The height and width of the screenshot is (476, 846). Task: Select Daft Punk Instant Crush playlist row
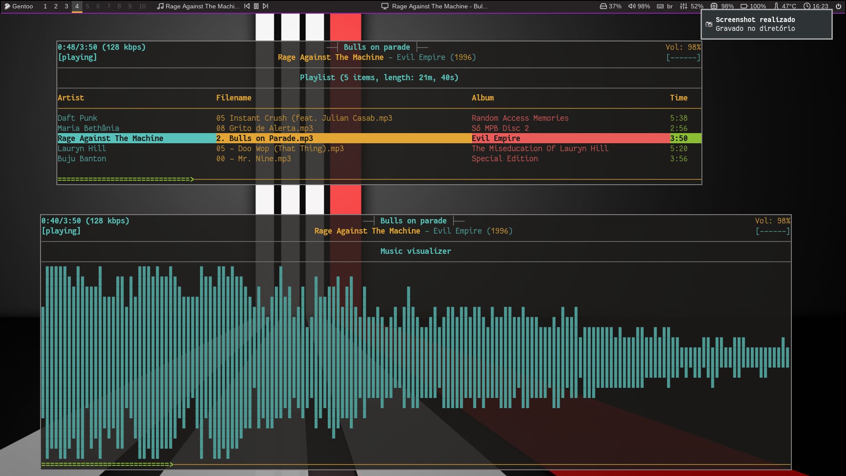304,118
